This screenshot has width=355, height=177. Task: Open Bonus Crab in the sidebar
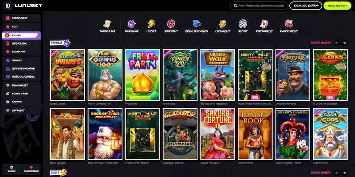(21, 94)
